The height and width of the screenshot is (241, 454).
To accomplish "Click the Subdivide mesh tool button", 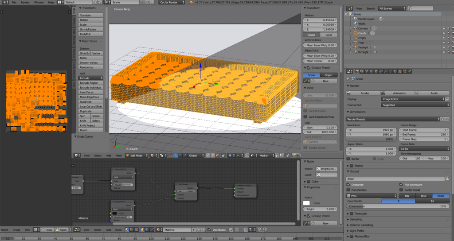I will 90,101.
